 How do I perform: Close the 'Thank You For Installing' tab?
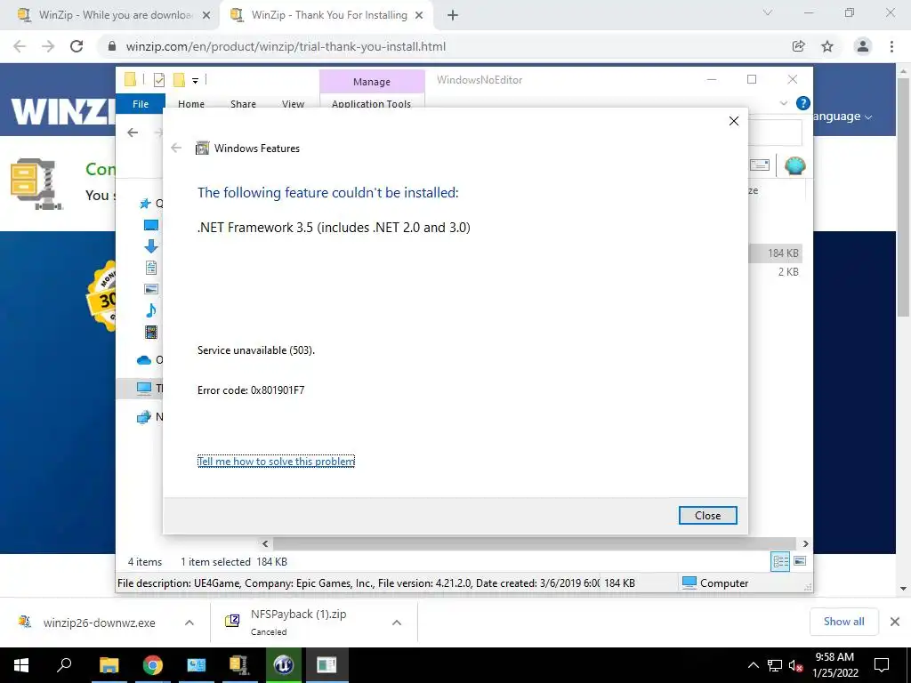tap(419, 16)
